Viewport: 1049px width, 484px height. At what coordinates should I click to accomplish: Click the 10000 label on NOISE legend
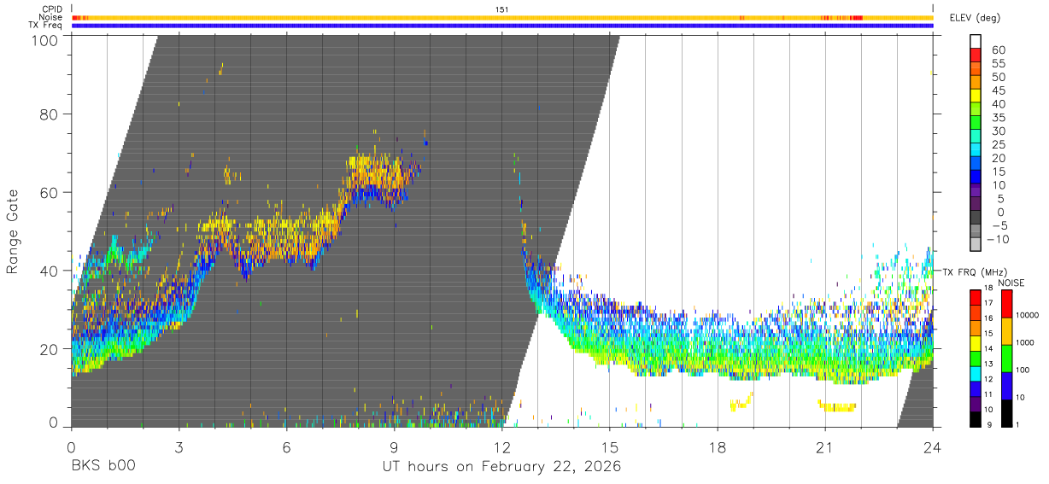(1029, 315)
